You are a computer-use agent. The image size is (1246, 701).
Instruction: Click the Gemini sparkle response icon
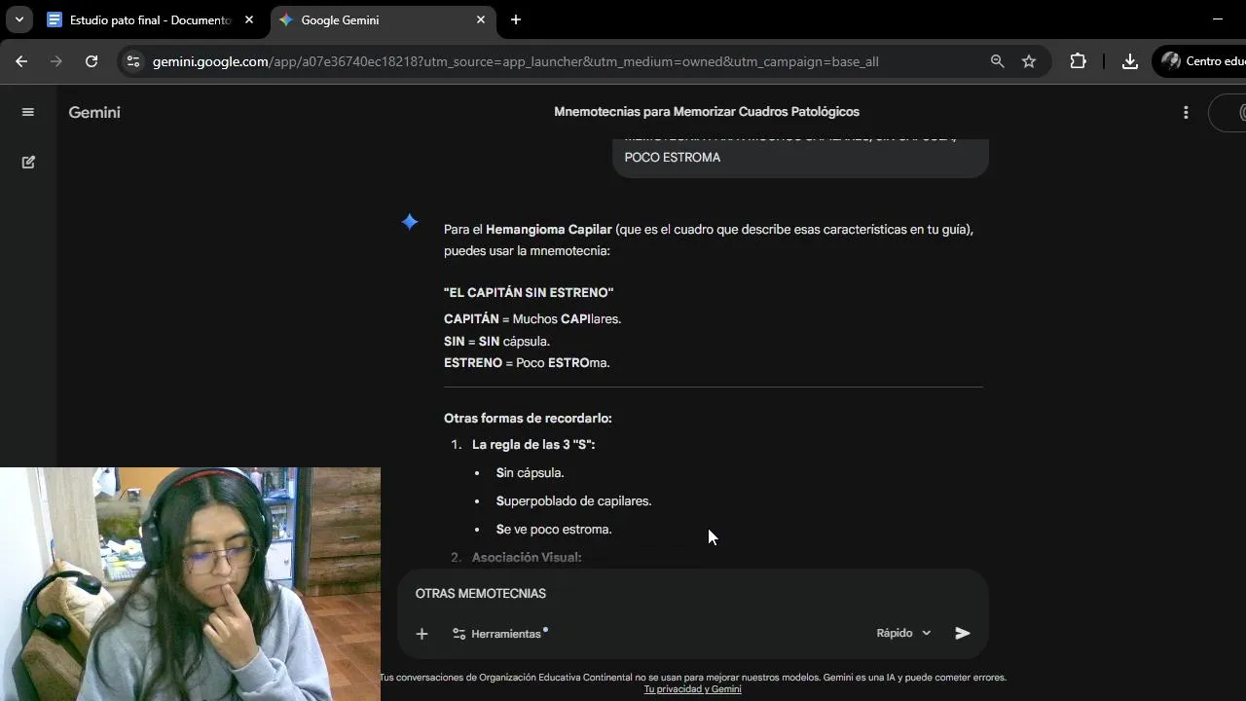[x=410, y=222]
